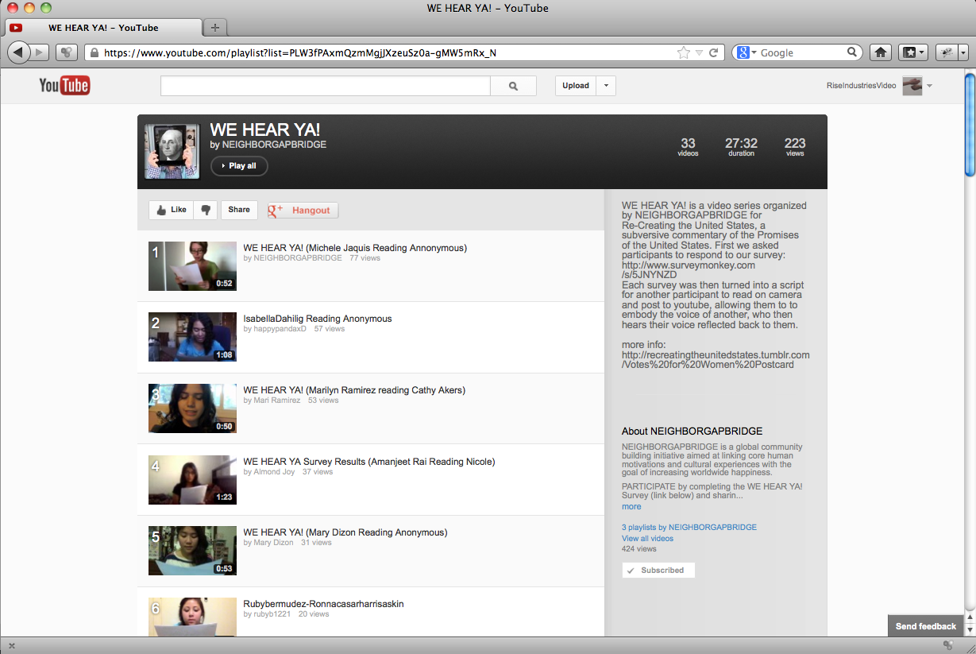Screen dimensions: 976x654
Task: Open video 6 thumbnail Rubybermudez
Action: tap(192, 617)
